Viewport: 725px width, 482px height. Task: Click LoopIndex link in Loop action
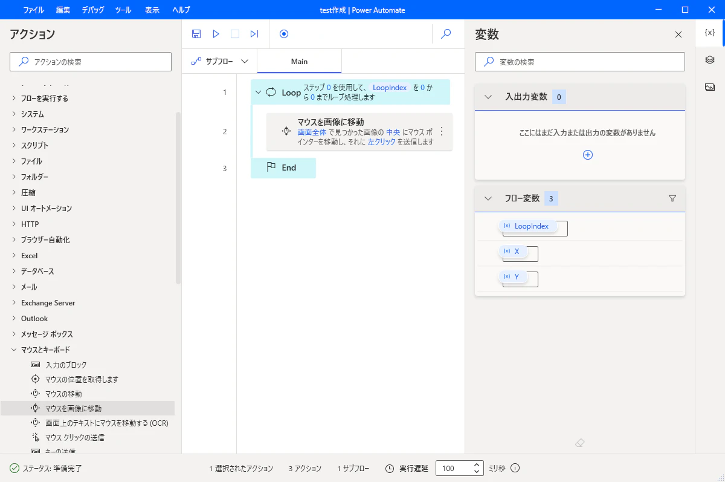tap(390, 88)
